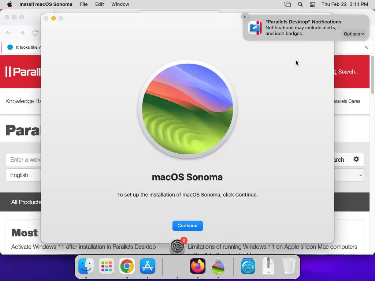Go back in the browser window

coord(9,33)
